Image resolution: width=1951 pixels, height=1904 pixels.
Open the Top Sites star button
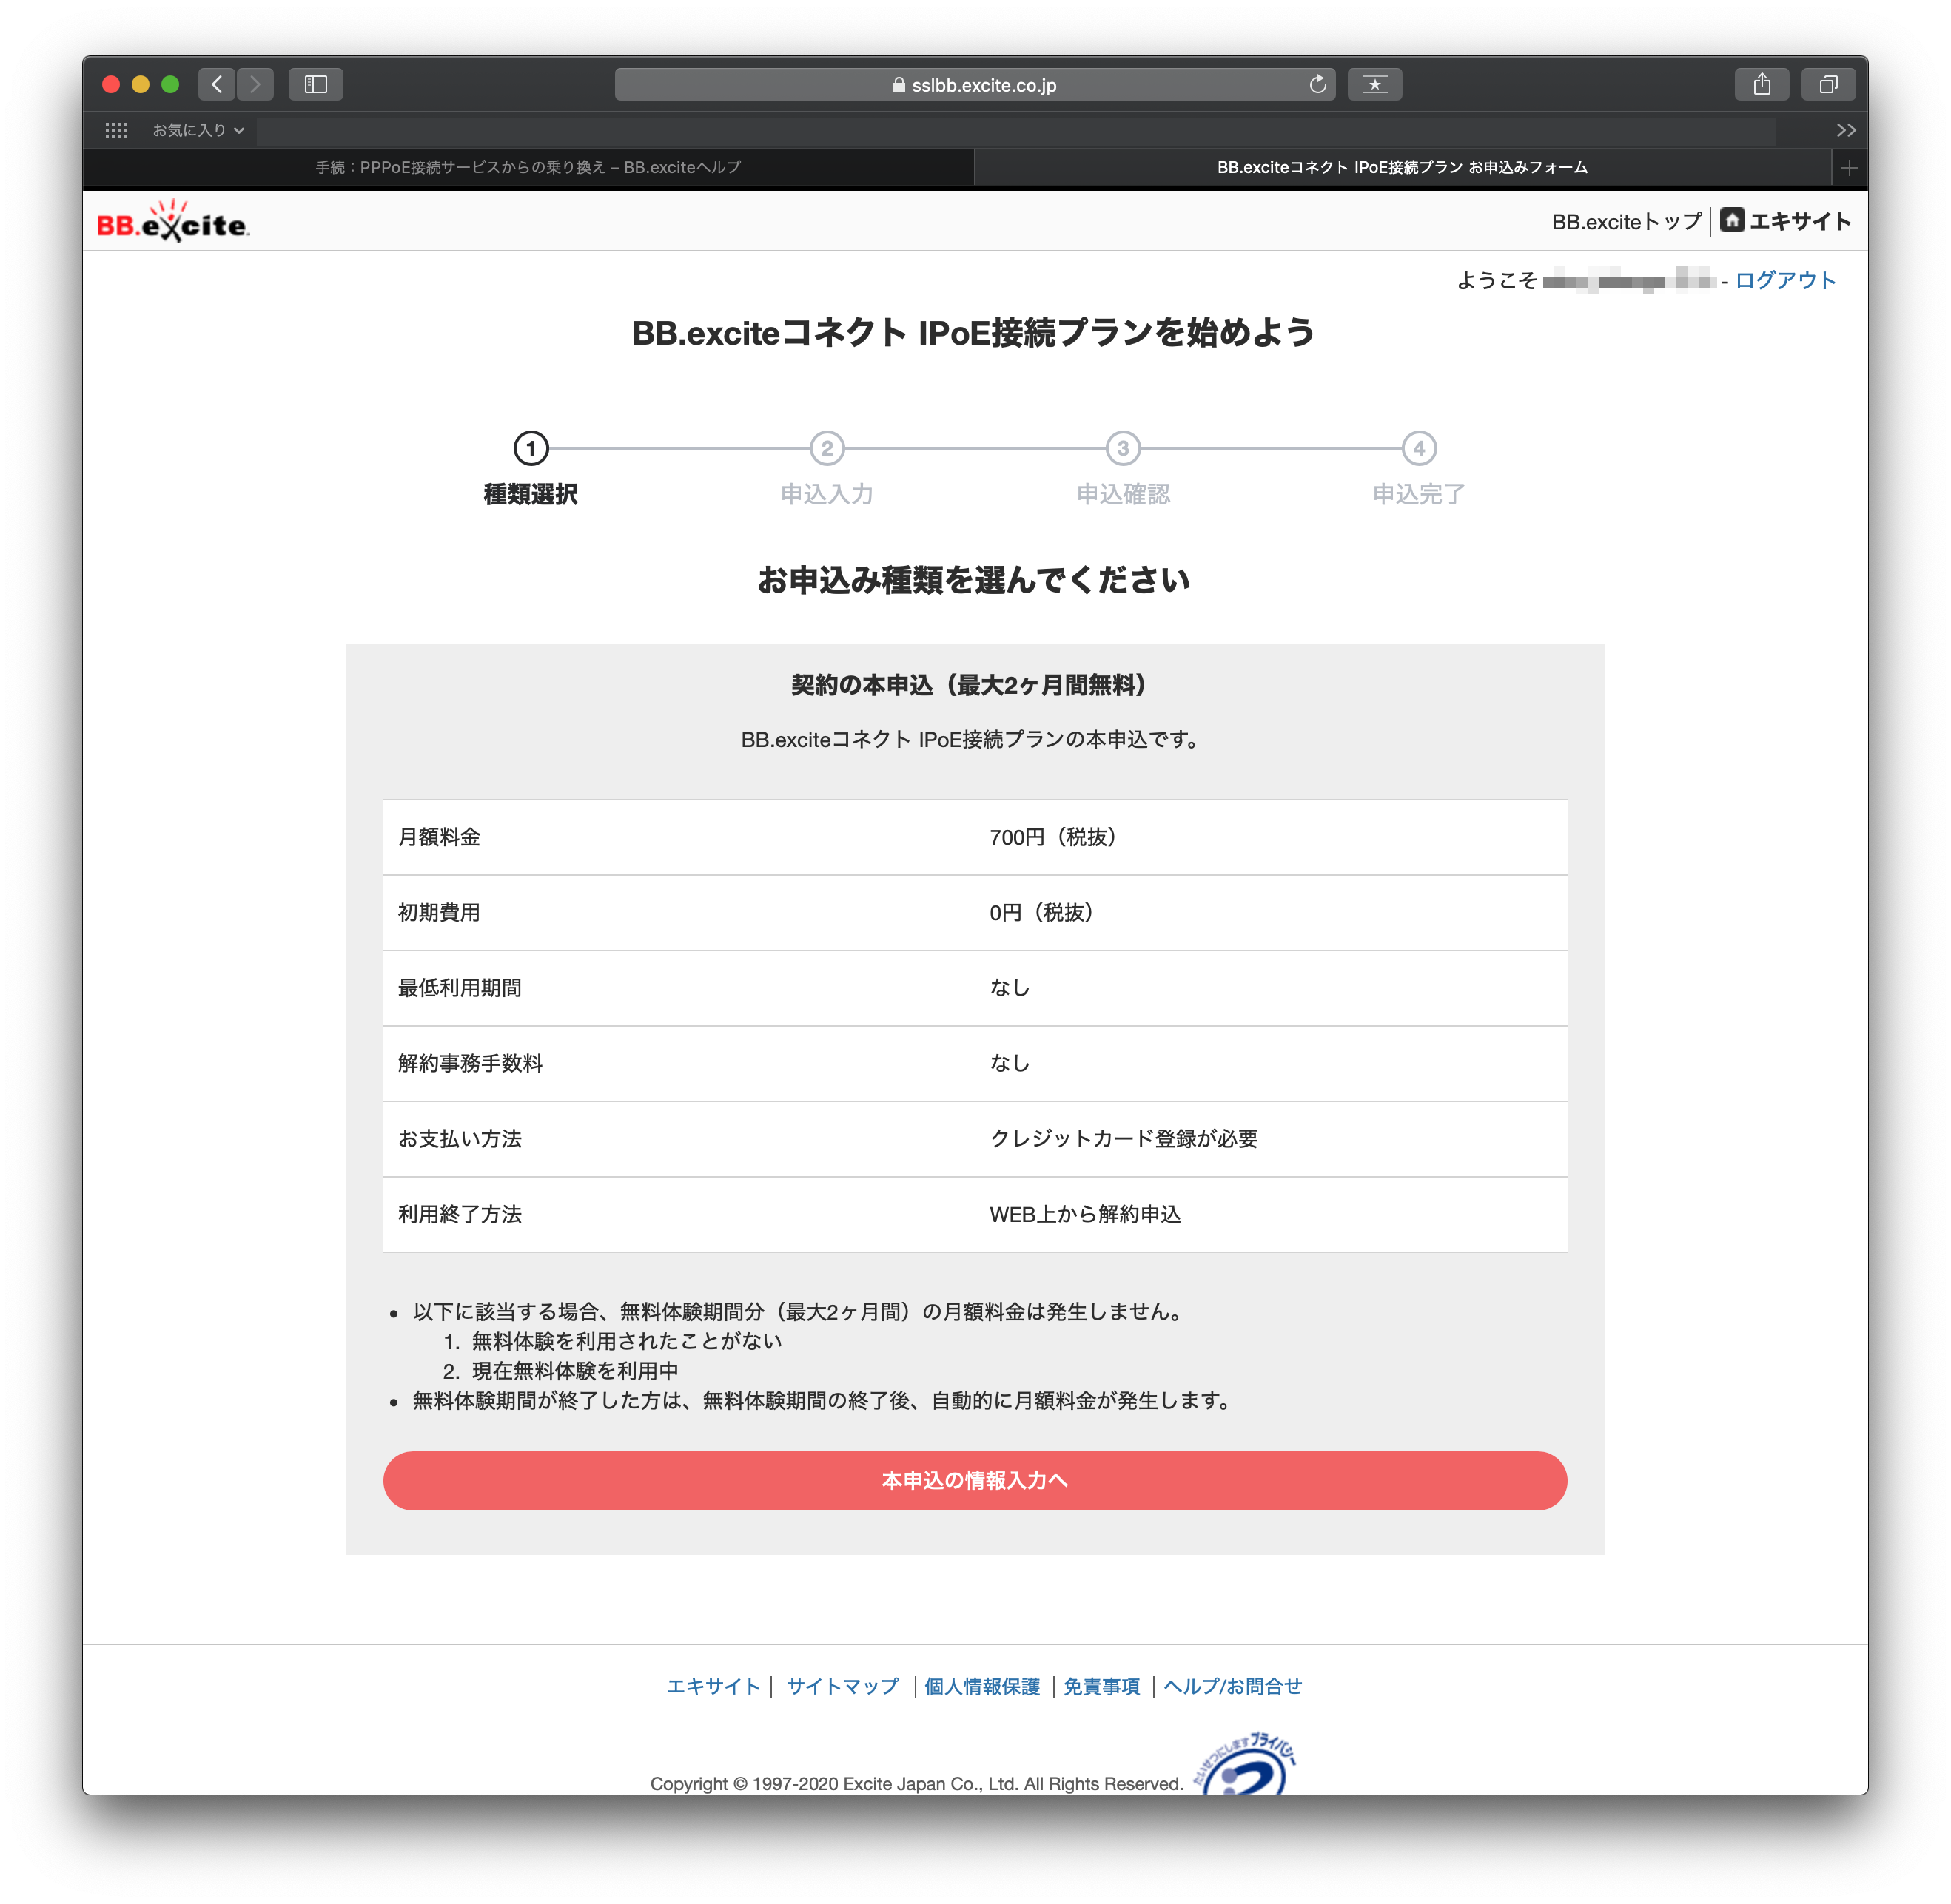1374,84
